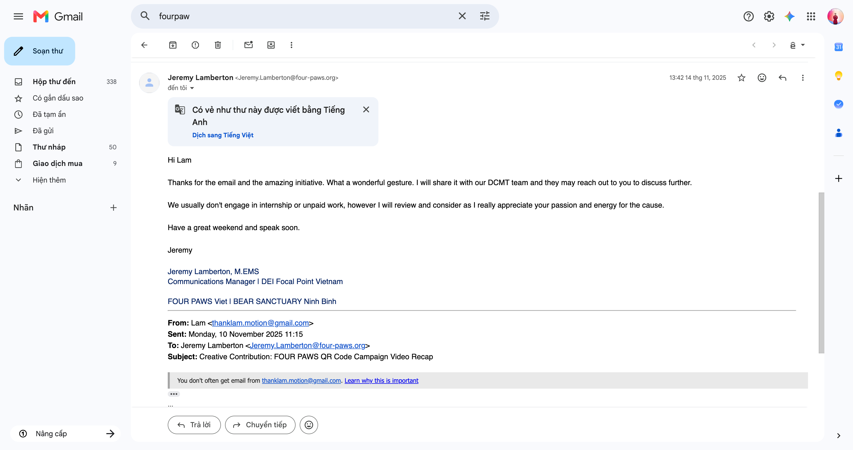Open the main menu hamburger icon
853x450 pixels.
[18, 16]
